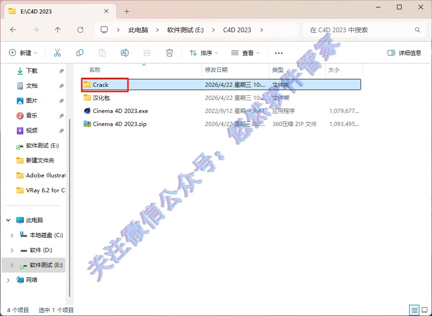Screen dimensions: 432x316
Task: Click the Share icon in toolbar
Action: coord(147,53)
